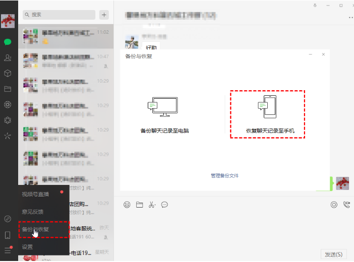Open Favorites cube icon in sidebar
Viewport: 354px width, 262px height.
click(x=8, y=74)
